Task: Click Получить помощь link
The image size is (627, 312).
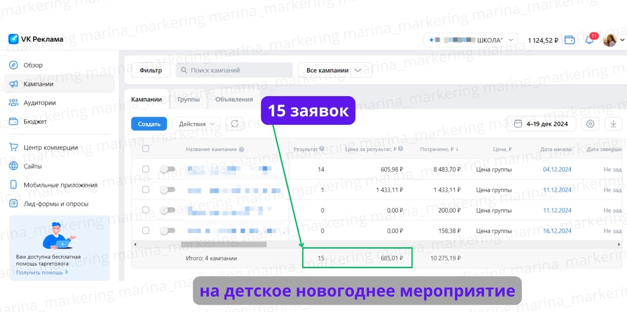Action: pyautogui.click(x=42, y=272)
